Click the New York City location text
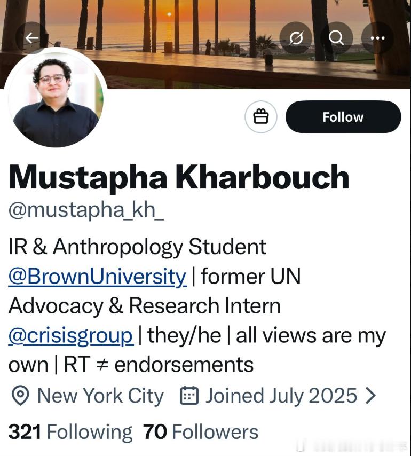 [100, 396]
